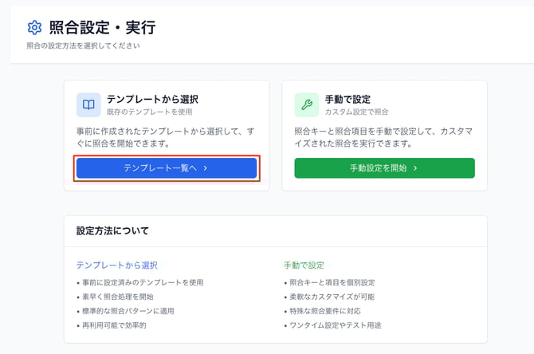Open the テンプレート一覧へ blue button
The image size is (534, 354).
point(167,168)
